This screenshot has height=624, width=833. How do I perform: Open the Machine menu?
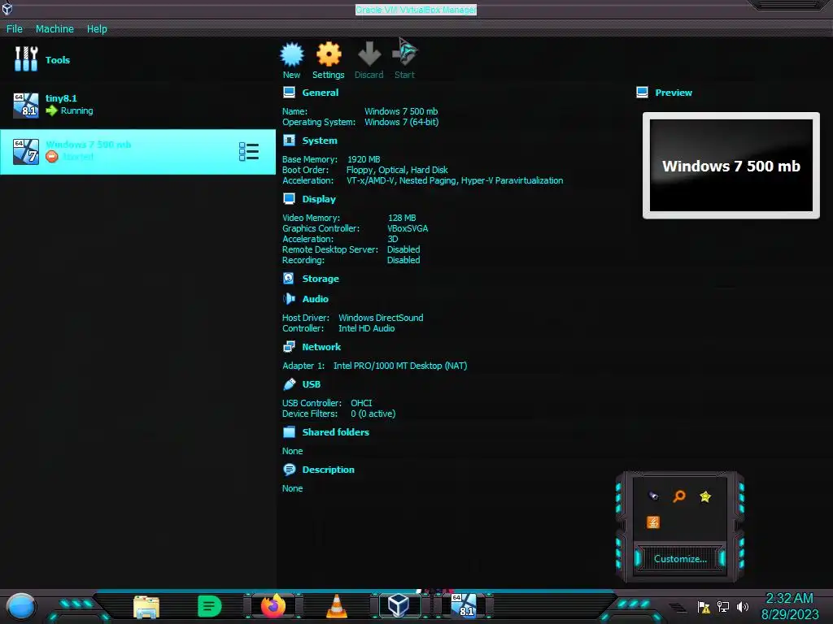pyautogui.click(x=55, y=28)
